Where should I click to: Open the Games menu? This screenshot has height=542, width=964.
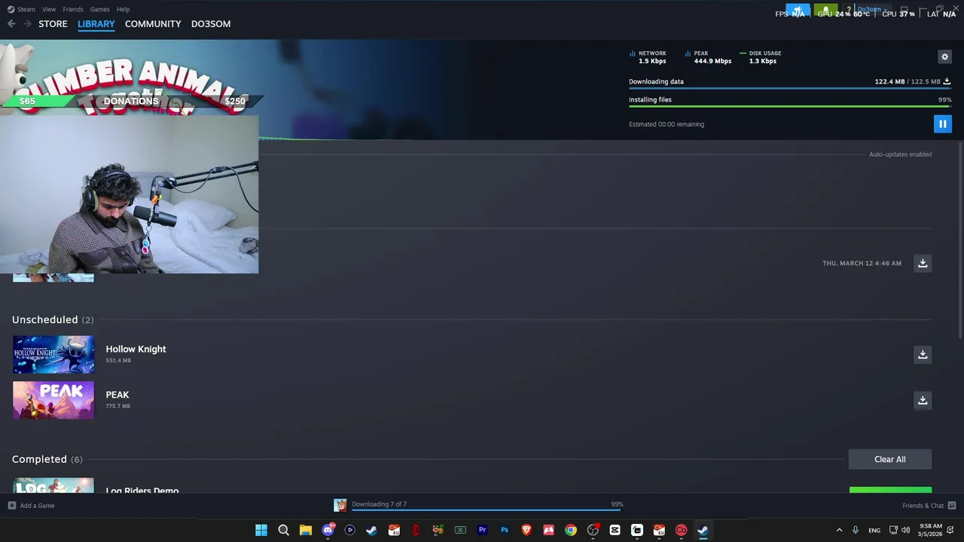[x=99, y=9]
